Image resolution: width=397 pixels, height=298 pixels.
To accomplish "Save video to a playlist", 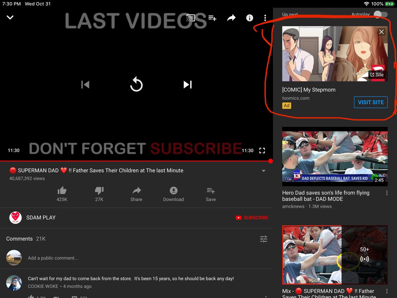I will tap(211, 194).
